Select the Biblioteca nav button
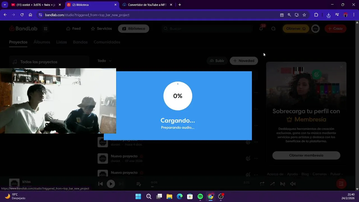This screenshot has width=359, height=202. pyautogui.click(x=134, y=29)
